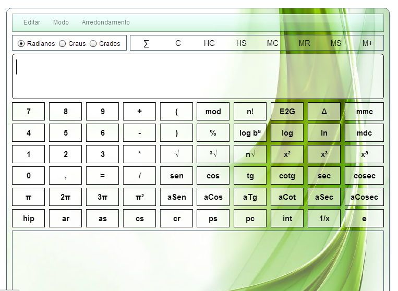The height and width of the screenshot is (291, 398).
Task: Click the cos key
Action: coord(213,175)
